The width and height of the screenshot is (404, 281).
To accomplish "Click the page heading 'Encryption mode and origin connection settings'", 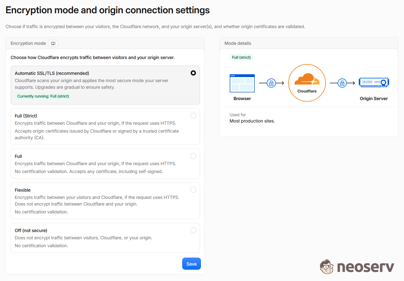I will point(108,10).
